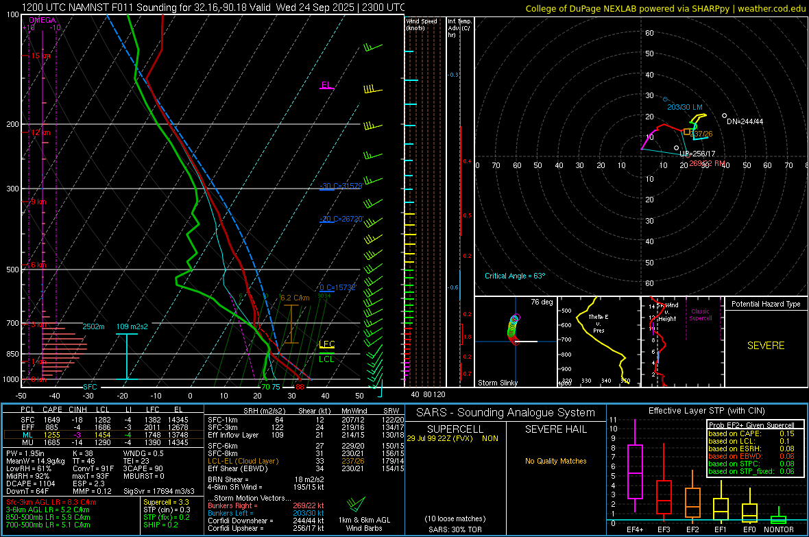809x537 pixels.
Task: Click the 1km & 6km AGL wind barbs glyph
Action: tap(356, 503)
